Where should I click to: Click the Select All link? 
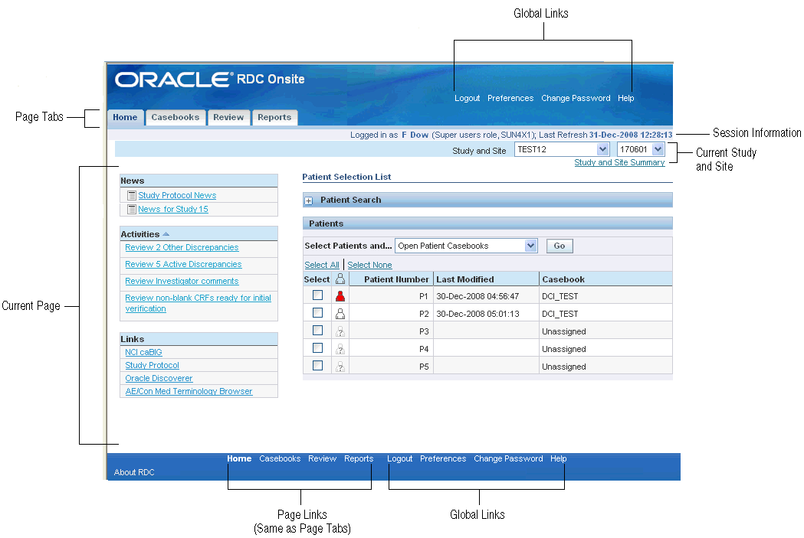(321, 265)
